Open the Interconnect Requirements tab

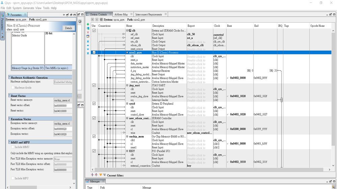(149, 15)
